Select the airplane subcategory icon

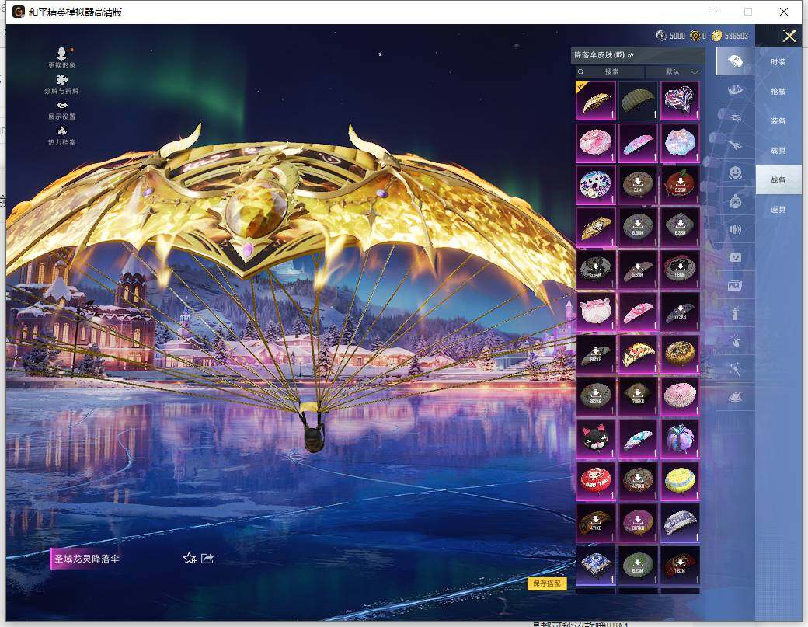click(734, 145)
